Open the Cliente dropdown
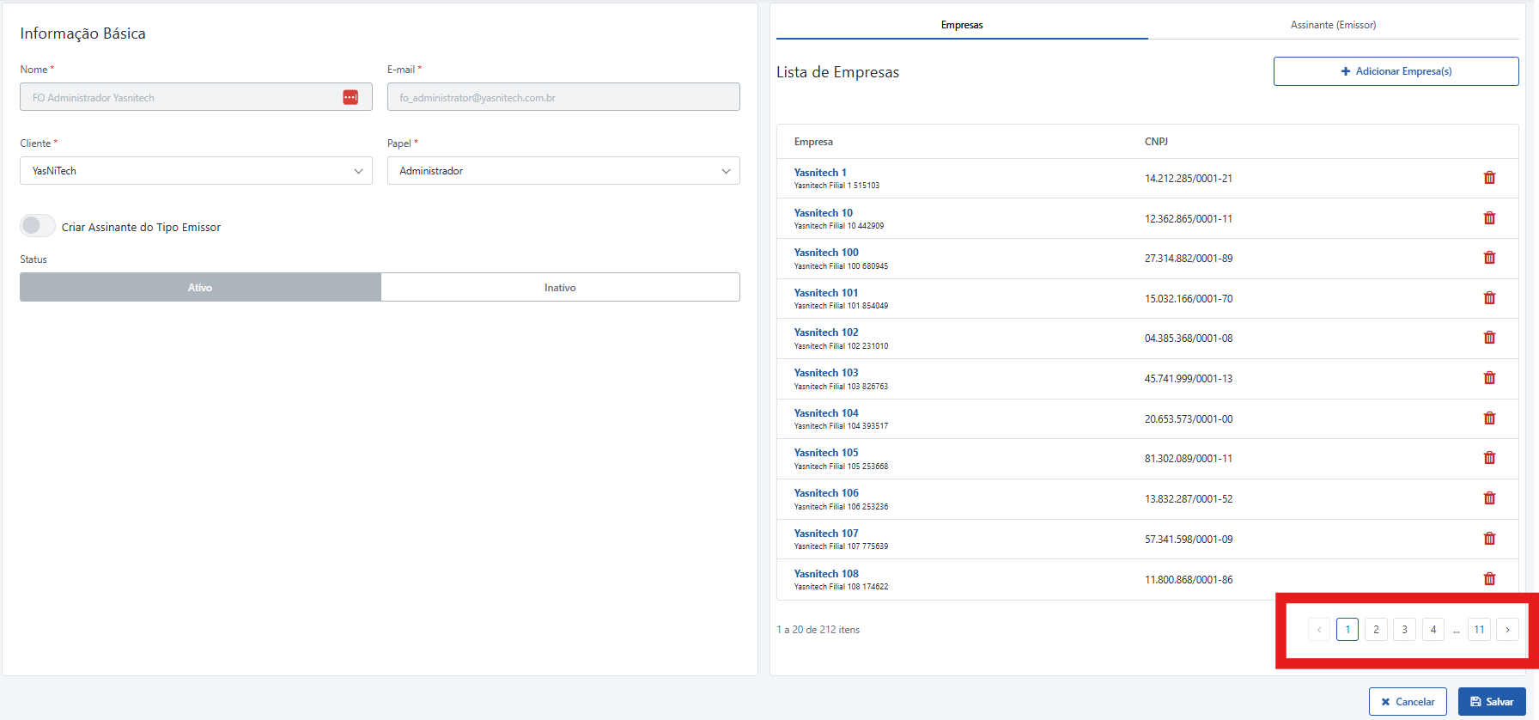 point(196,171)
